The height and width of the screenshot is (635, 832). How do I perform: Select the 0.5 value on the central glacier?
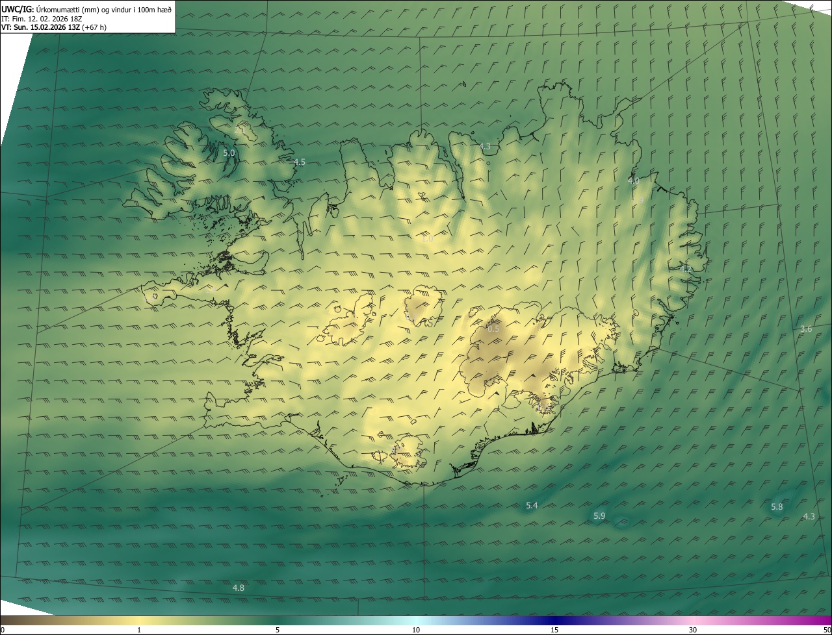point(493,329)
